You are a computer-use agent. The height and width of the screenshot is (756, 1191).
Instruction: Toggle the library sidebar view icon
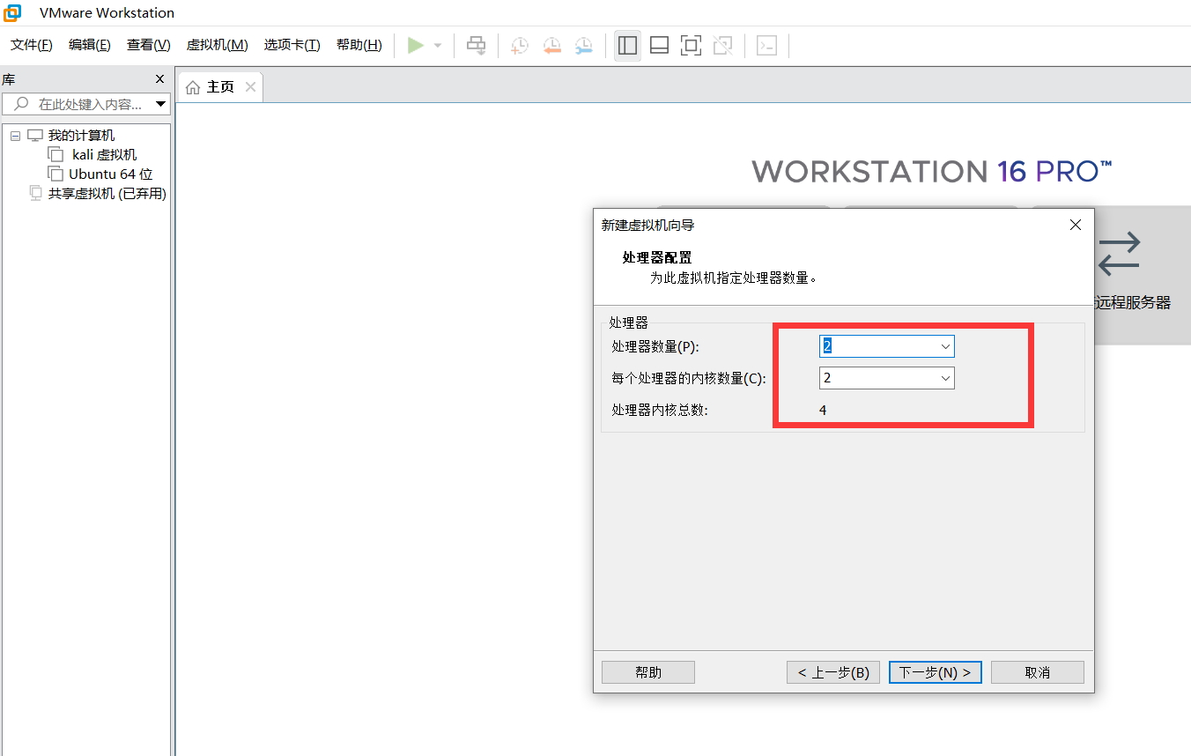tap(627, 45)
